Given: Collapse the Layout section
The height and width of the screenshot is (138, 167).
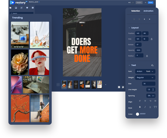Looking at the screenshot, I should pyautogui.click(x=129, y=28).
